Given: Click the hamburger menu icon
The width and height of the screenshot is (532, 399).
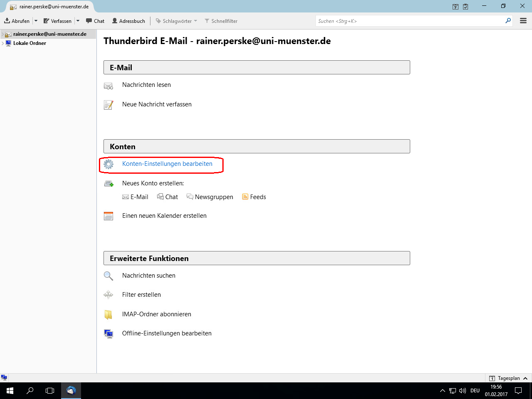Looking at the screenshot, I should click(x=523, y=21).
